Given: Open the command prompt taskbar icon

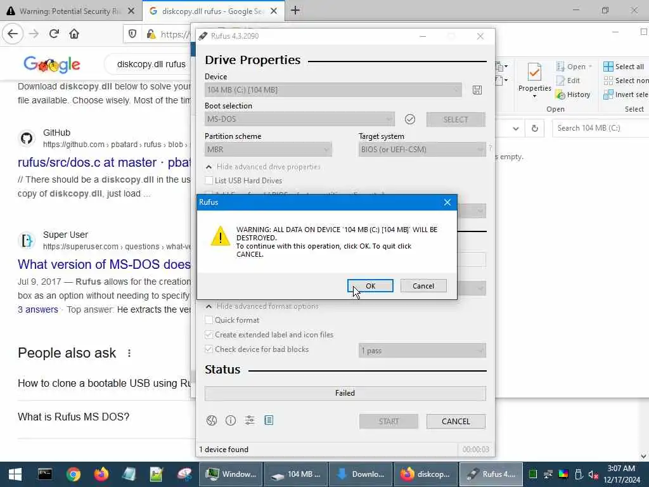Looking at the screenshot, I should pyautogui.click(x=45, y=474).
